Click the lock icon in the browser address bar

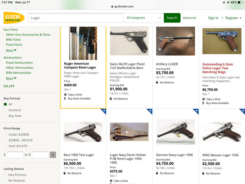(x=112, y=6)
